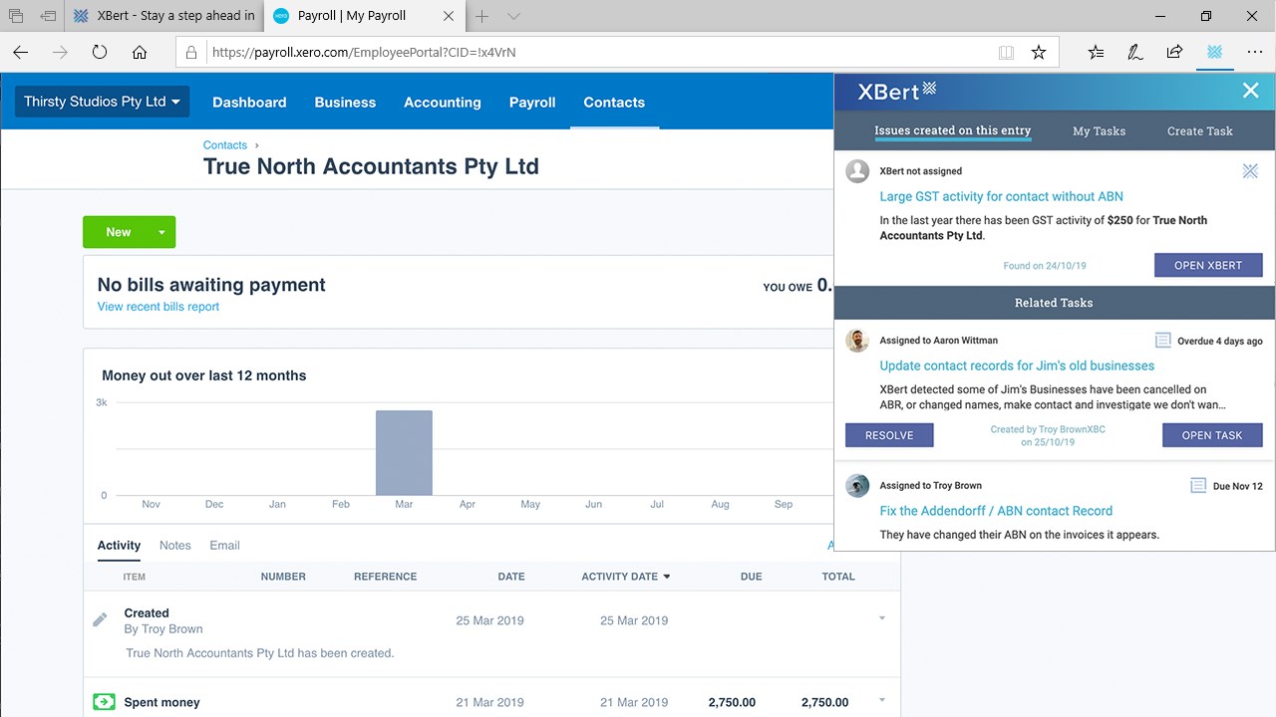1276x717 pixels.
Task: Open Thirsty Studios Pty Ltd organisation dropdown
Action: [x=102, y=102]
